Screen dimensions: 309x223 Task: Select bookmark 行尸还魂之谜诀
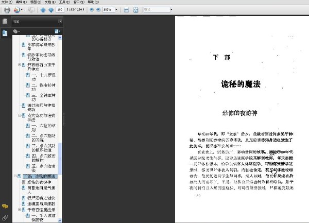coord(41,198)
